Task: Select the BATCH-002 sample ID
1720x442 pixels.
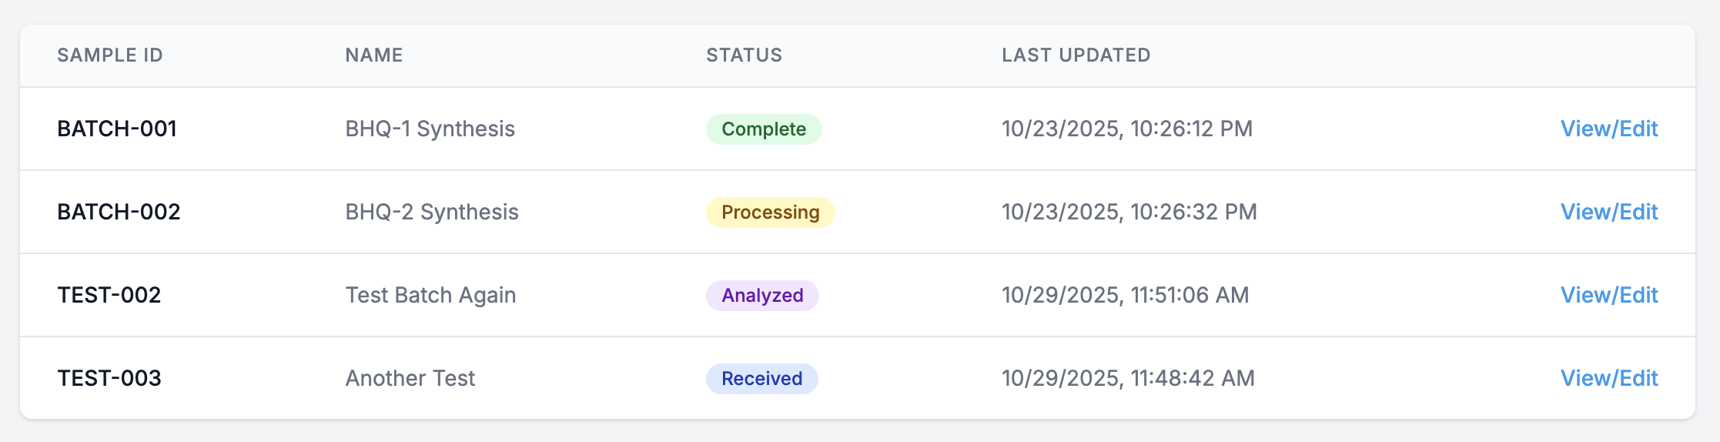Action: 119,212
